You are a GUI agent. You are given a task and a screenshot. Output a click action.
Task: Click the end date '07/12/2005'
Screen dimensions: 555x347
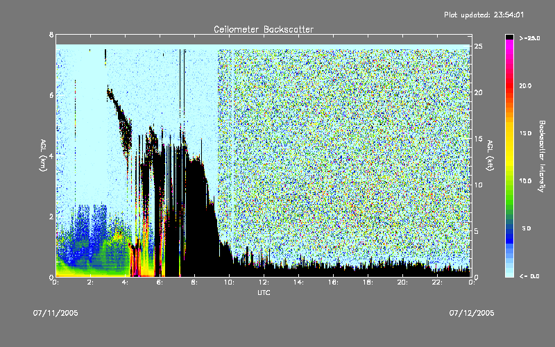pyautogui.click(x=472, y=313)
